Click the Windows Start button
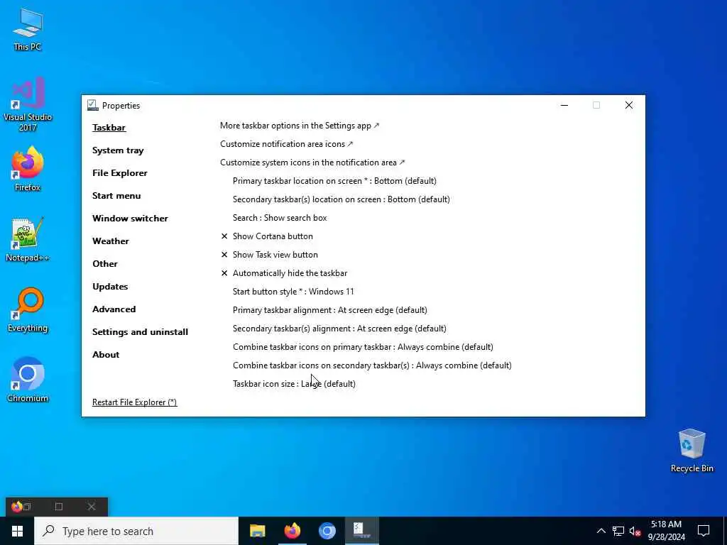 (17, 531)
